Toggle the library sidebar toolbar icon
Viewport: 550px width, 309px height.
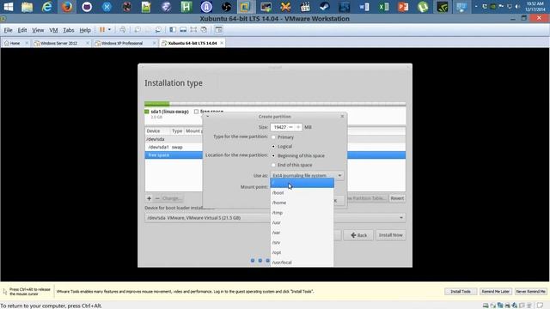tap(173, 30)
